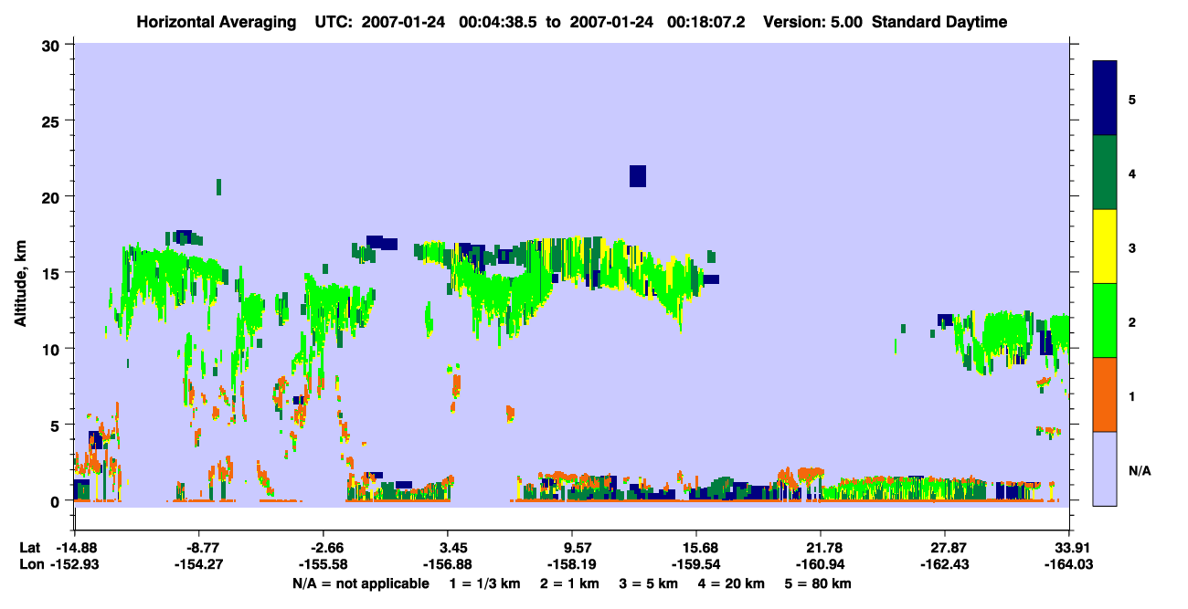The image size is (1188, 609).
Task: Click latitude value -2.66
Action: tap(325, 548)
